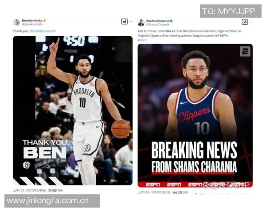Open the Thank You Ben image
The height and width of the screenshot is (212, 266).
pos(73,110)
